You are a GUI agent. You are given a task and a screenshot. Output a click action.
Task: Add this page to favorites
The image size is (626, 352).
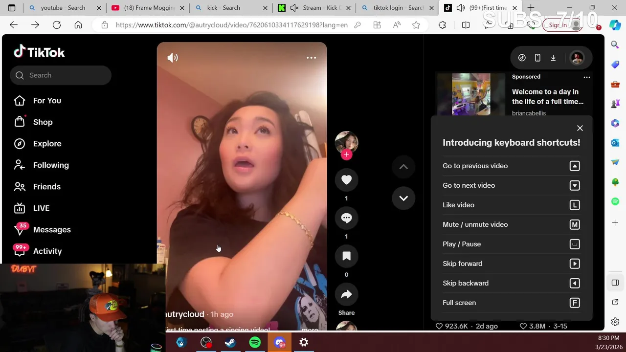tap(416, 25)
